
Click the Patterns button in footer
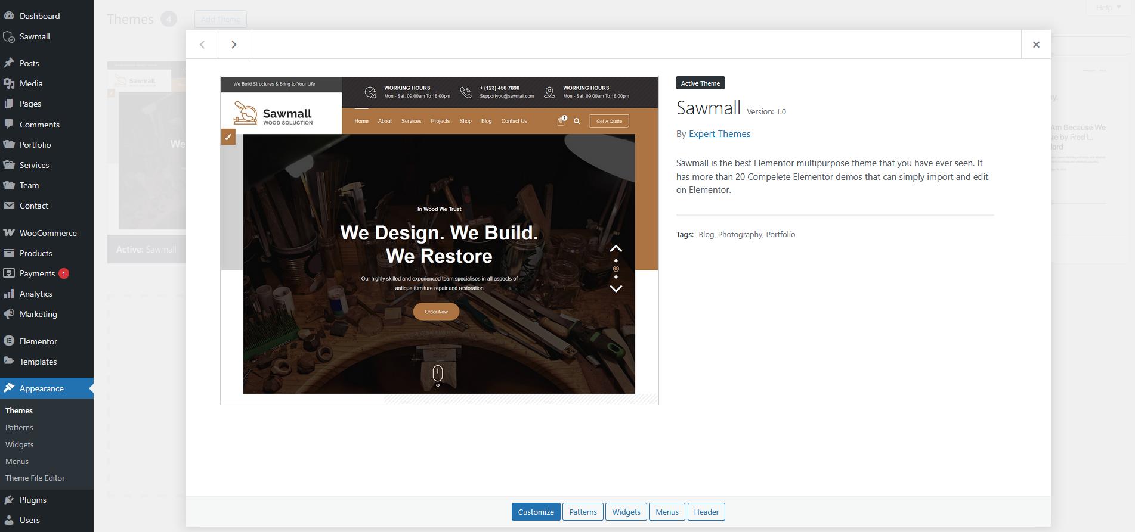point(583,512)
